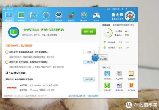Image resolution: width=159 pixels, height=110 pixels.
Task: Click the 内存使用 umbrella status icon
Action: [x=105, y=47]
